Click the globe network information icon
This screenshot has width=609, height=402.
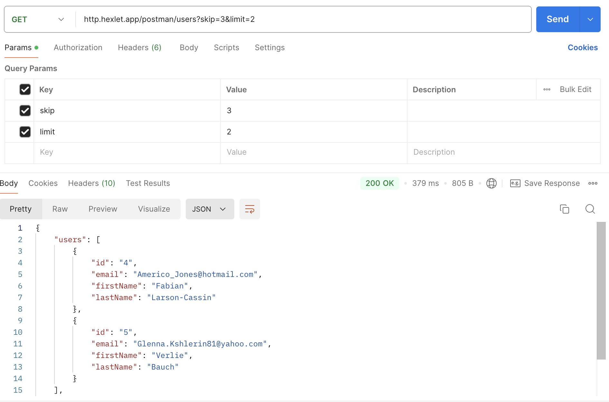click(491, 183)
